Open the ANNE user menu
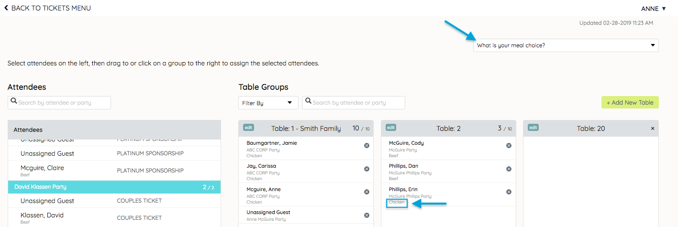Image resolution: width=678 pixels, height=227 pixels. click(654, 9)
